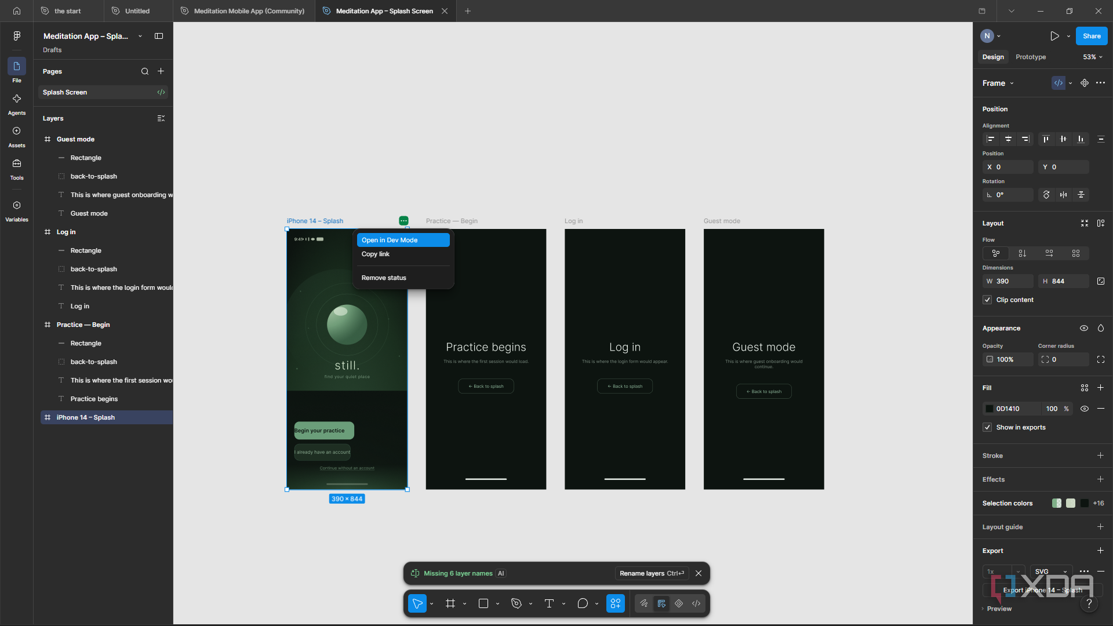Click Rename layers button

(x=652, y=573)
